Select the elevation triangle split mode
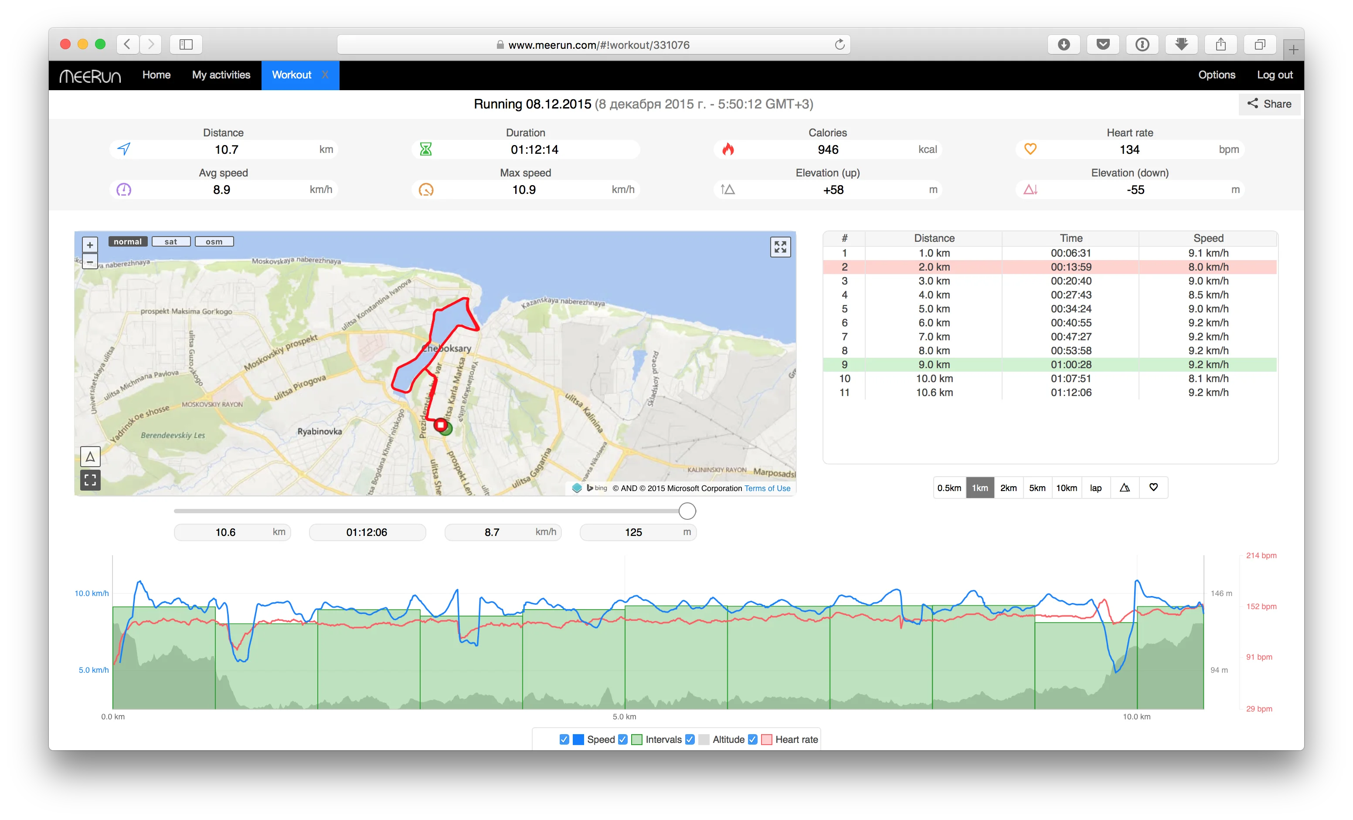 coord(1124,488)
